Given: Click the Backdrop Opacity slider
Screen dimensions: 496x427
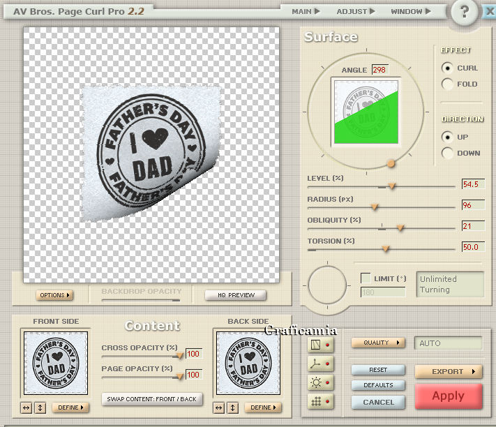Looking at the screenshot, I should [x=141, y=300].
